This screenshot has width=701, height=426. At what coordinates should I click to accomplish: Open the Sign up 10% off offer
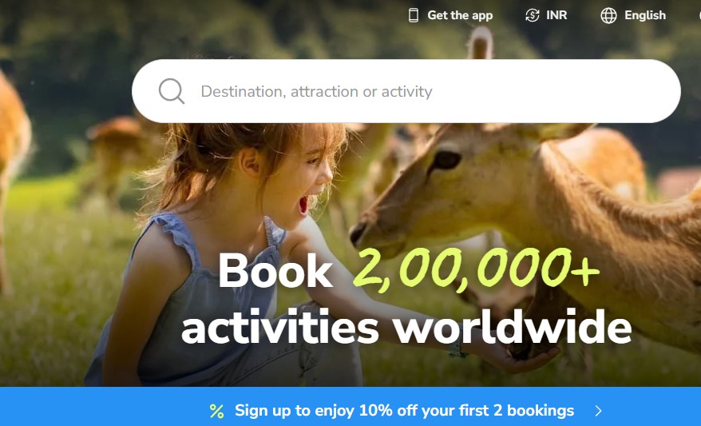(404, 411)
